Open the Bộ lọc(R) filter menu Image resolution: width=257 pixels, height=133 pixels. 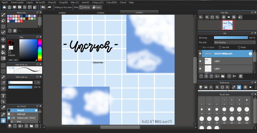click(40, 3)
